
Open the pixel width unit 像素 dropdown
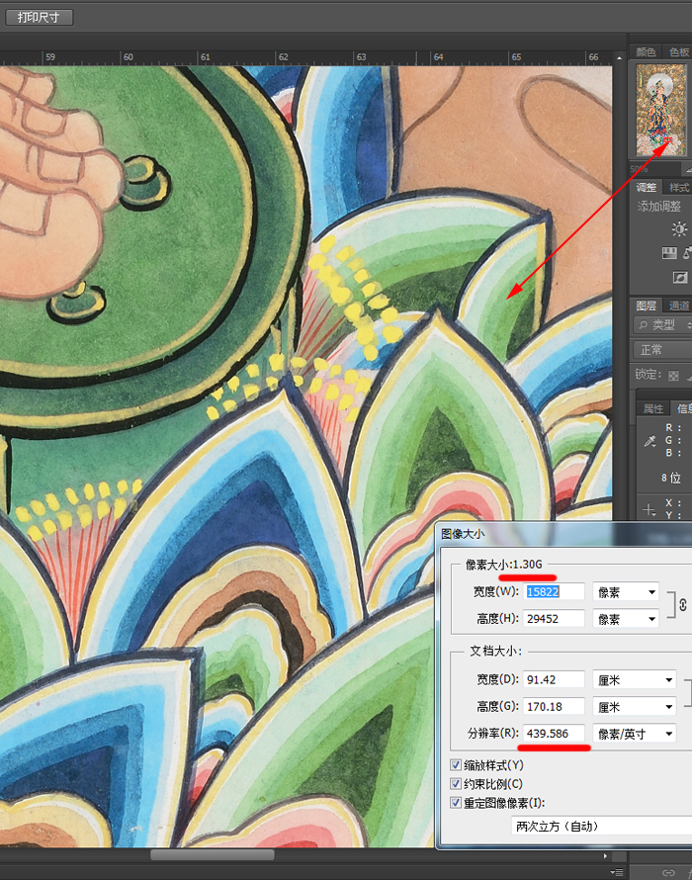pyautogui.click(x=626, y=592)
